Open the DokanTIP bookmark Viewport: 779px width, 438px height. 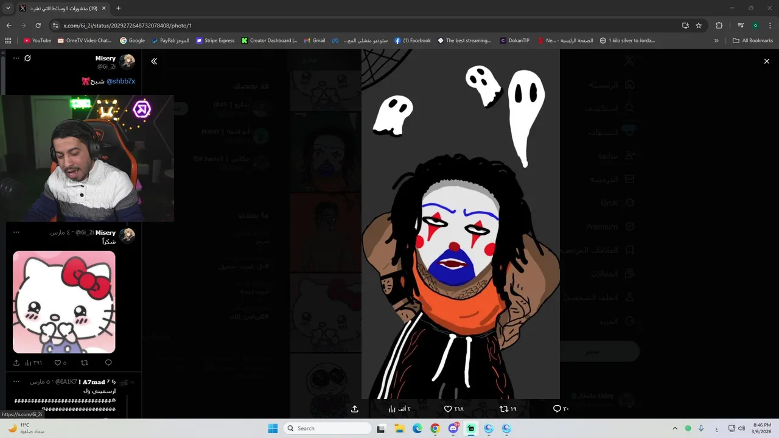(515, 40)
